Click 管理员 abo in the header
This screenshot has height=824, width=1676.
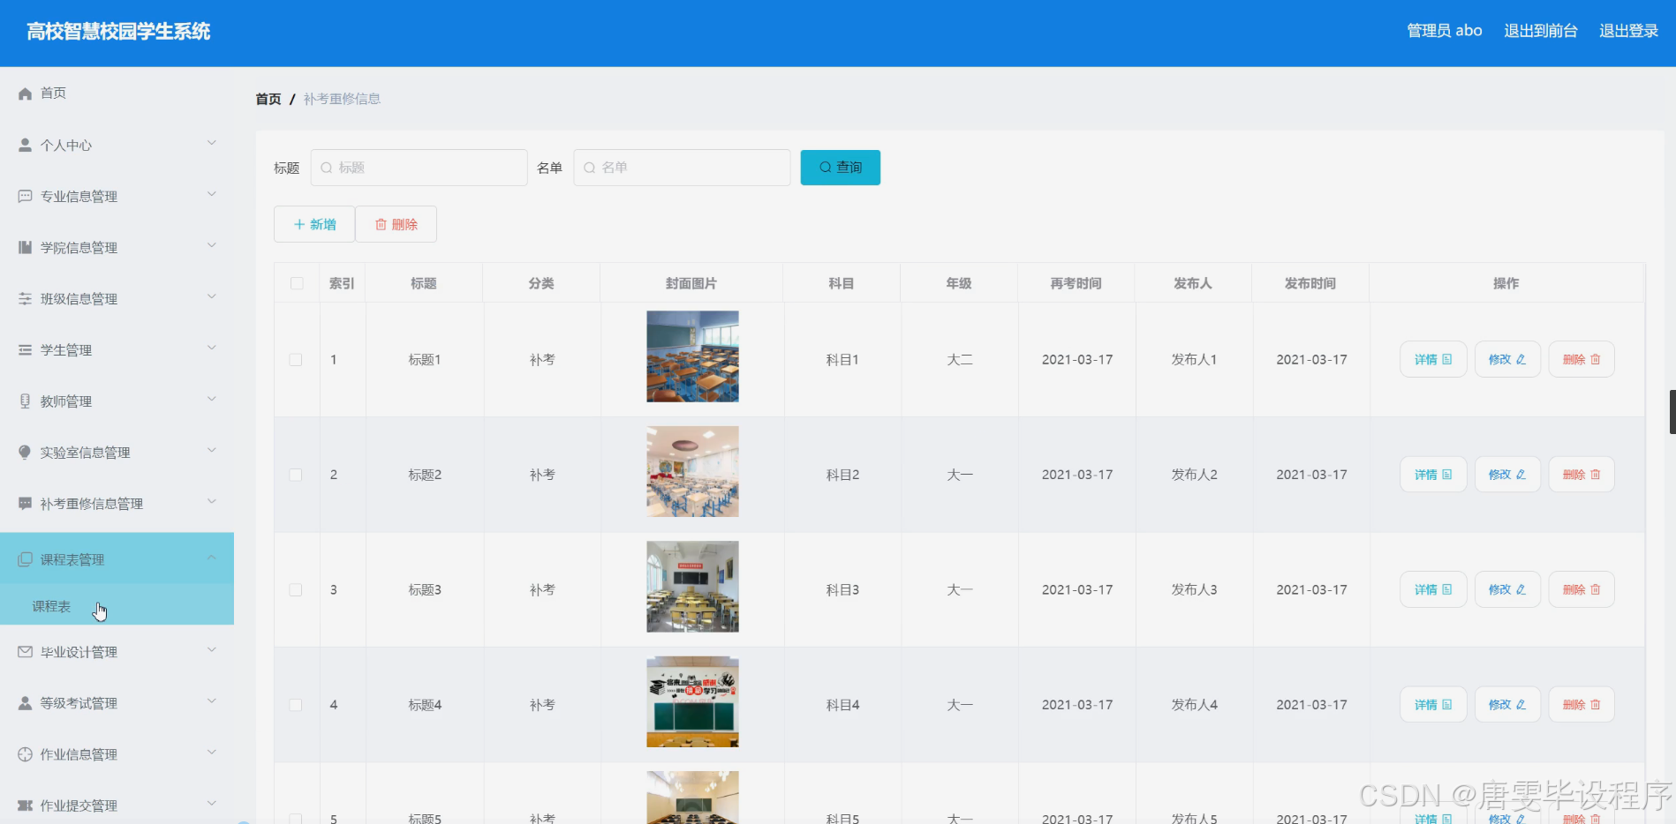[x=1444, y=31]
